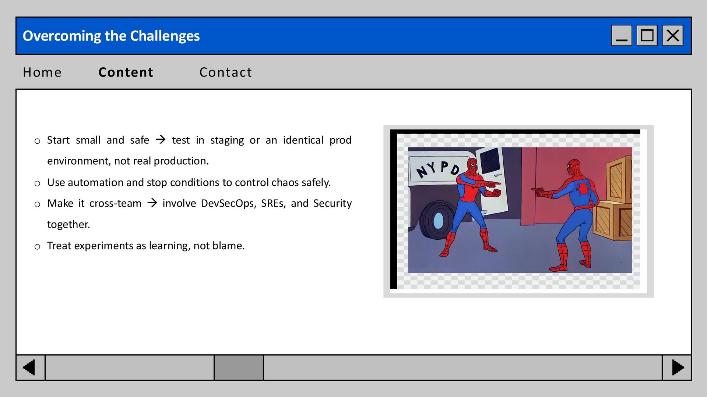Click the minimize window icon
The height and width of the screenshot is (397, 707).
coord(622,36)
